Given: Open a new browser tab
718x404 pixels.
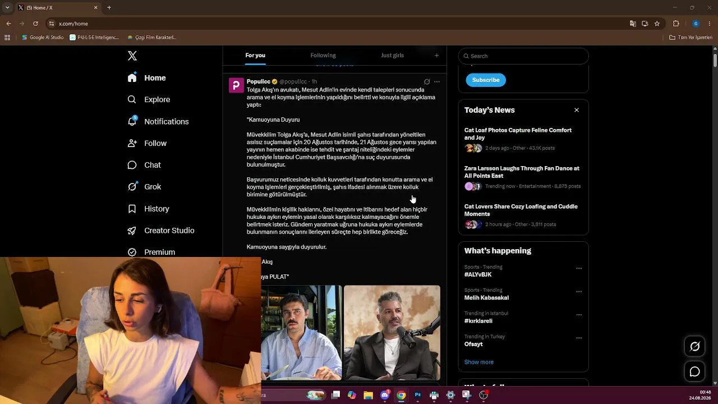Looking at the screenshot, I should coord(109,8).
